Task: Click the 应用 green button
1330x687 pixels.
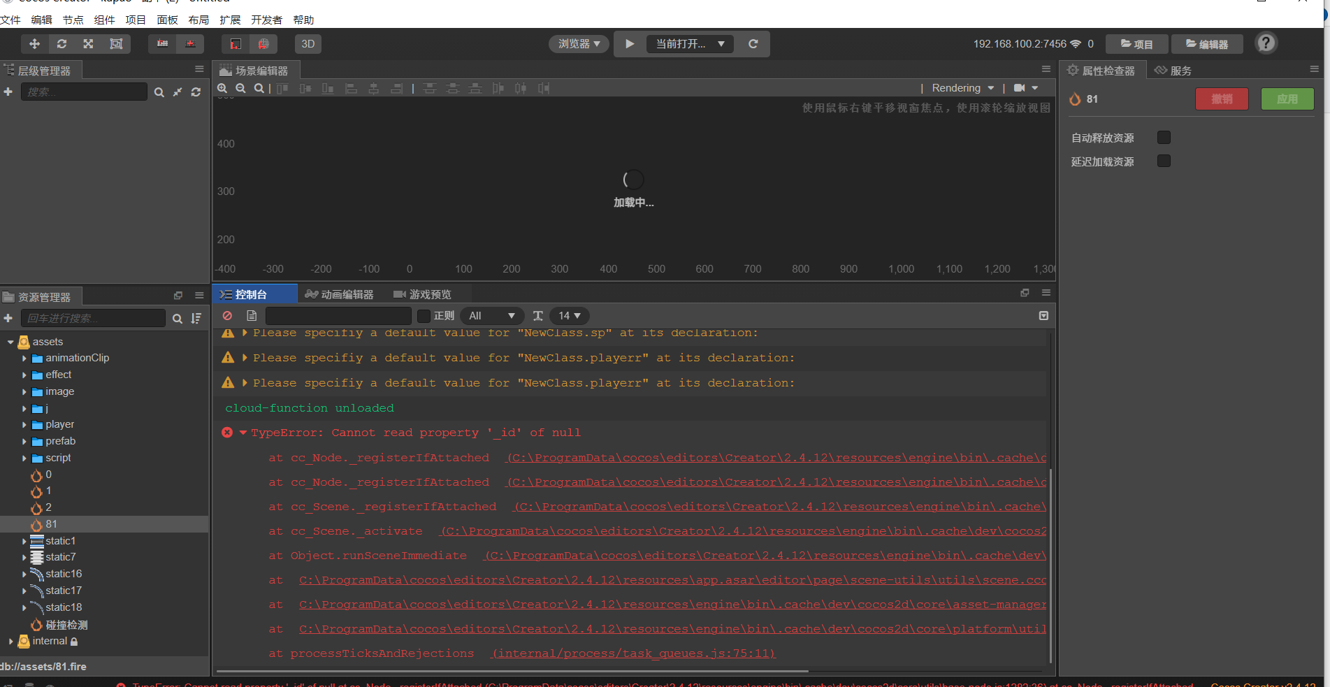Action: tap(1287, 99)
